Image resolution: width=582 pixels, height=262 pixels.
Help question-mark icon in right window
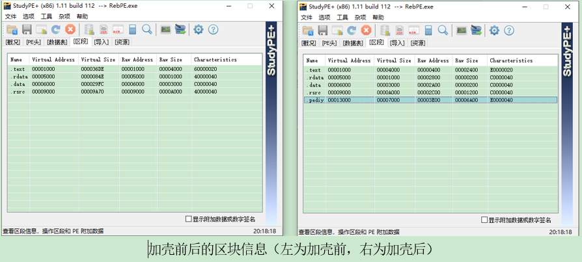pyautogui.click(x=509, y=31)
